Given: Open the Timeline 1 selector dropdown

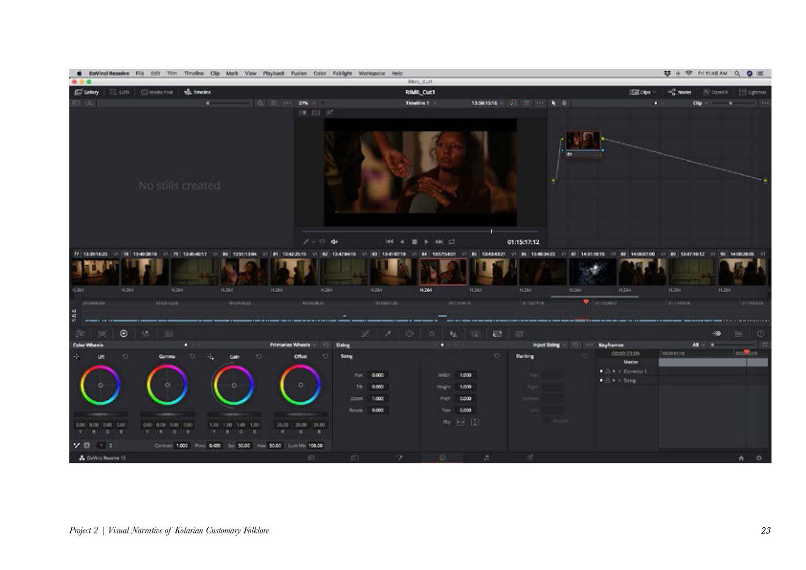Looking at the screenshot, I should (421, 103).
